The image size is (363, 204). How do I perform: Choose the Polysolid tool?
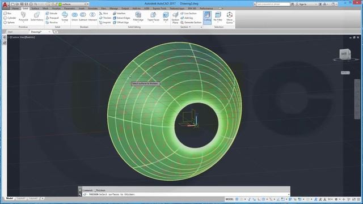coord(23,17)
